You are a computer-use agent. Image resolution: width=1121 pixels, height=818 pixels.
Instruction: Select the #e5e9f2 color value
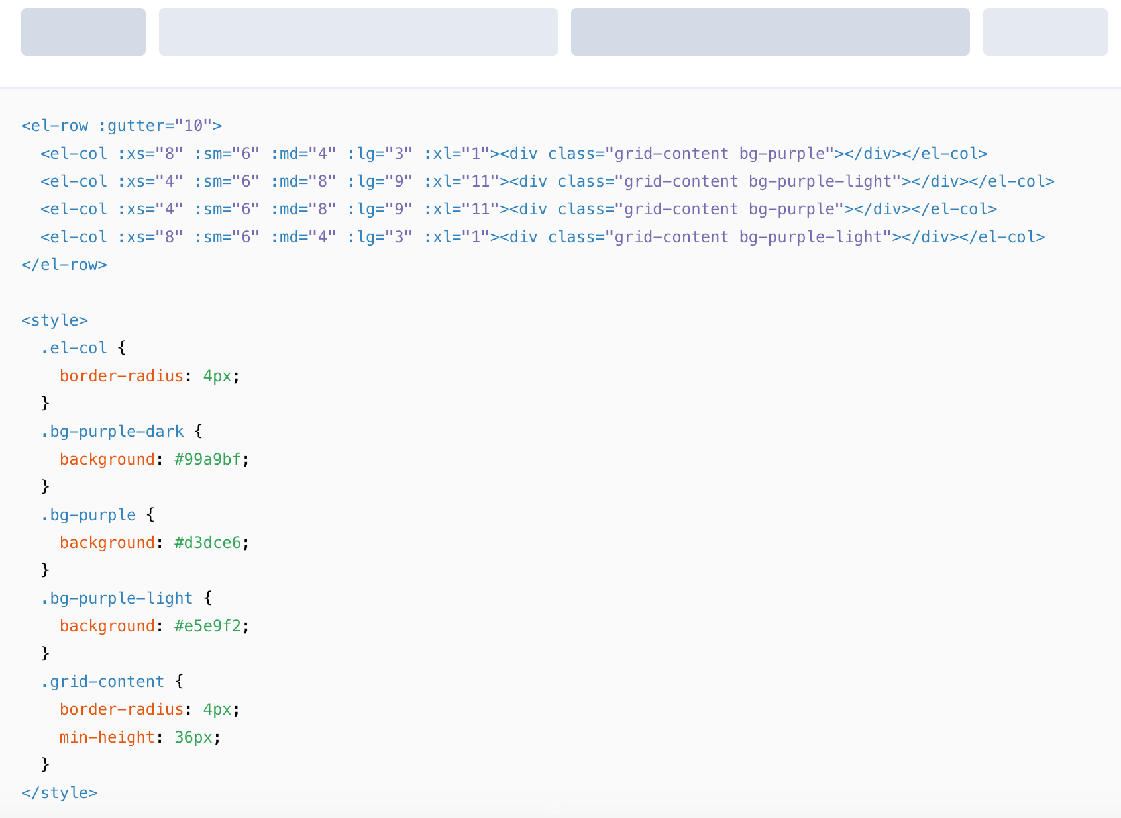207,626
